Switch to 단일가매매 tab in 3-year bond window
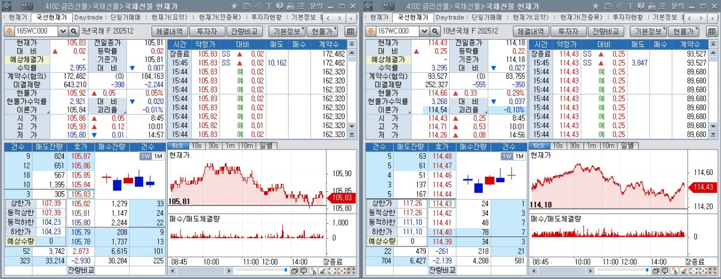This screenshot has height=279, width=721. (x=125, y=17)
